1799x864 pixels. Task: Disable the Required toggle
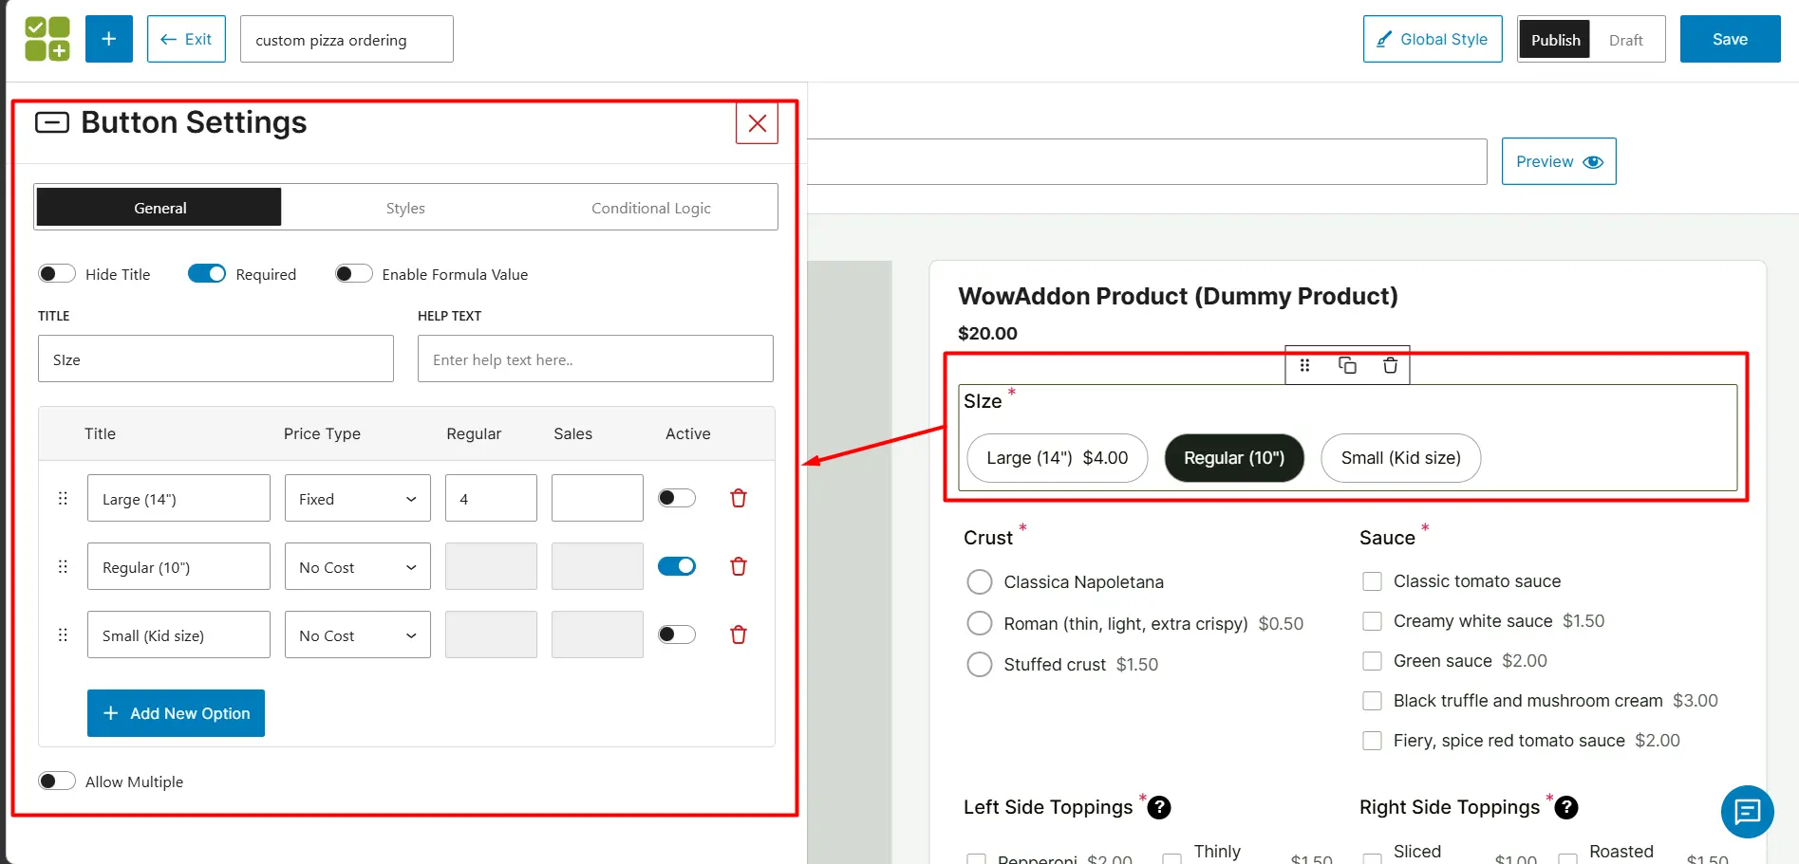[206, 273]
